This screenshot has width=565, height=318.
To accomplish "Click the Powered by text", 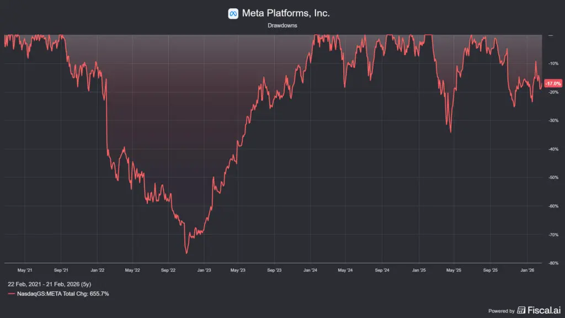I will click(501, 311).
